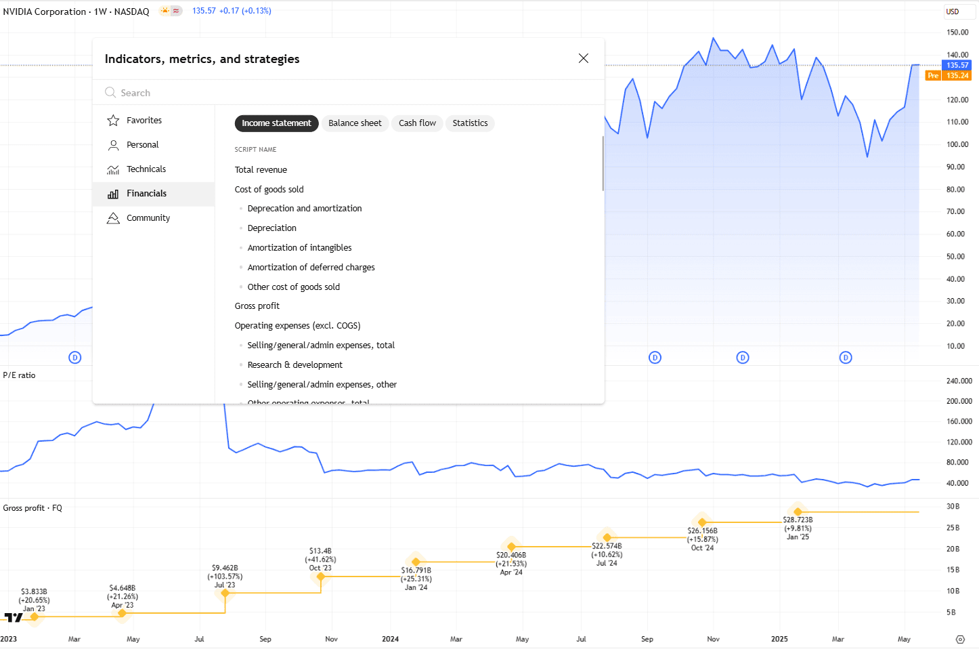979x649 pixels.
Task: Switch to Cash flow tab
Action: [x=417, y=123]
